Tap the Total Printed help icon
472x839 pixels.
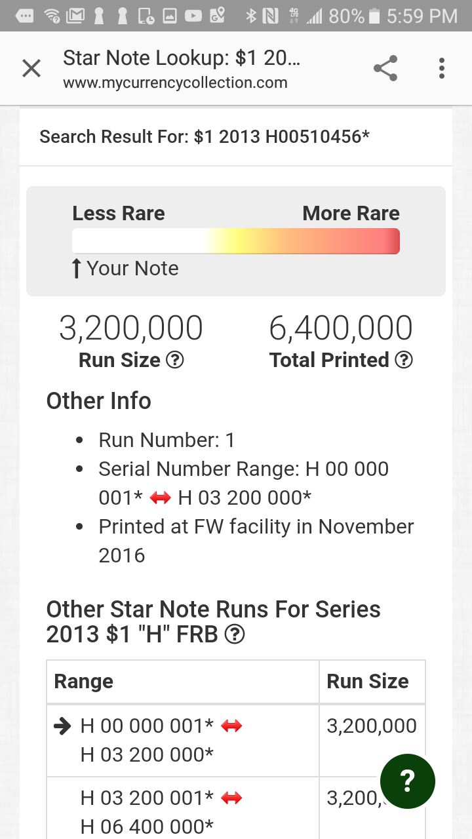[x=404, y=360]
